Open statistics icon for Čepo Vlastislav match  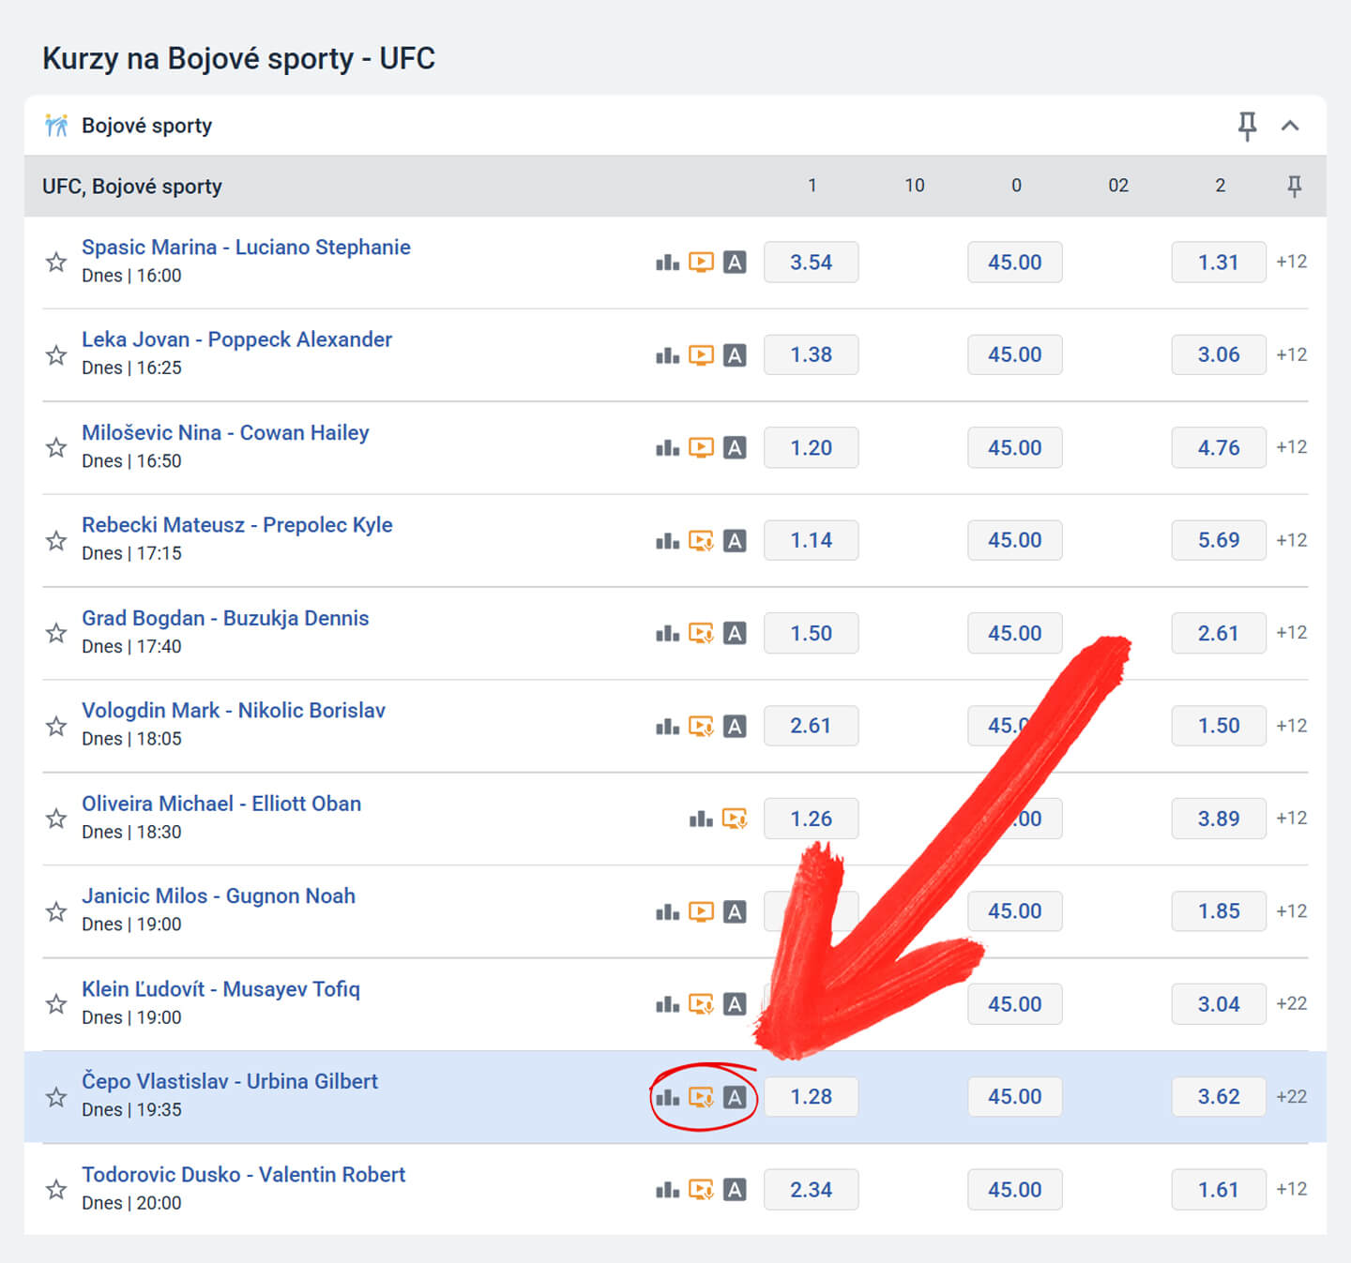[x=667, y=1097]
